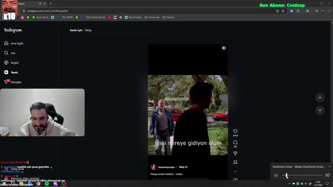Show hidden system tray icons chevron

pos(289,184)
